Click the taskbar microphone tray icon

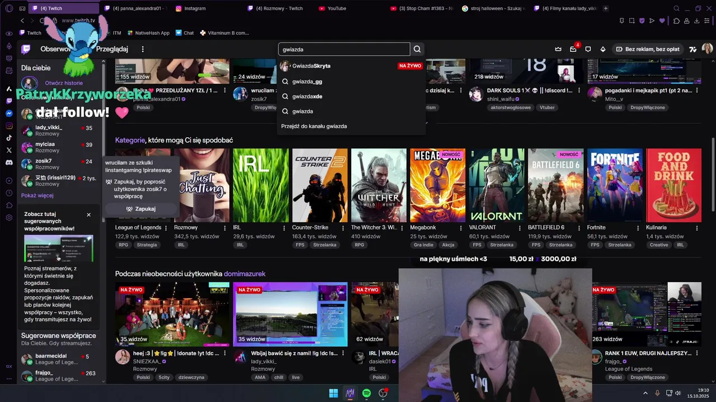coord(657,393)
